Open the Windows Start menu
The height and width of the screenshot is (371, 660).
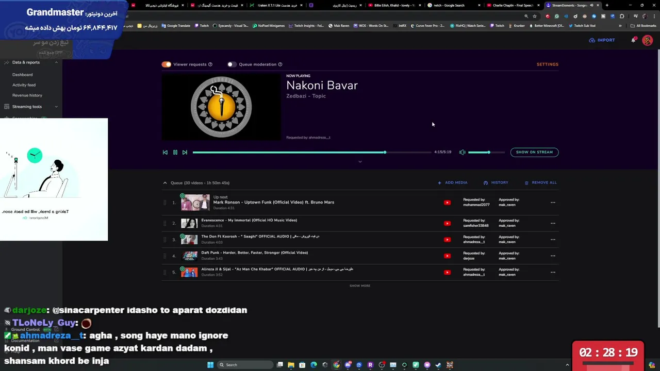tap(210, 365)
